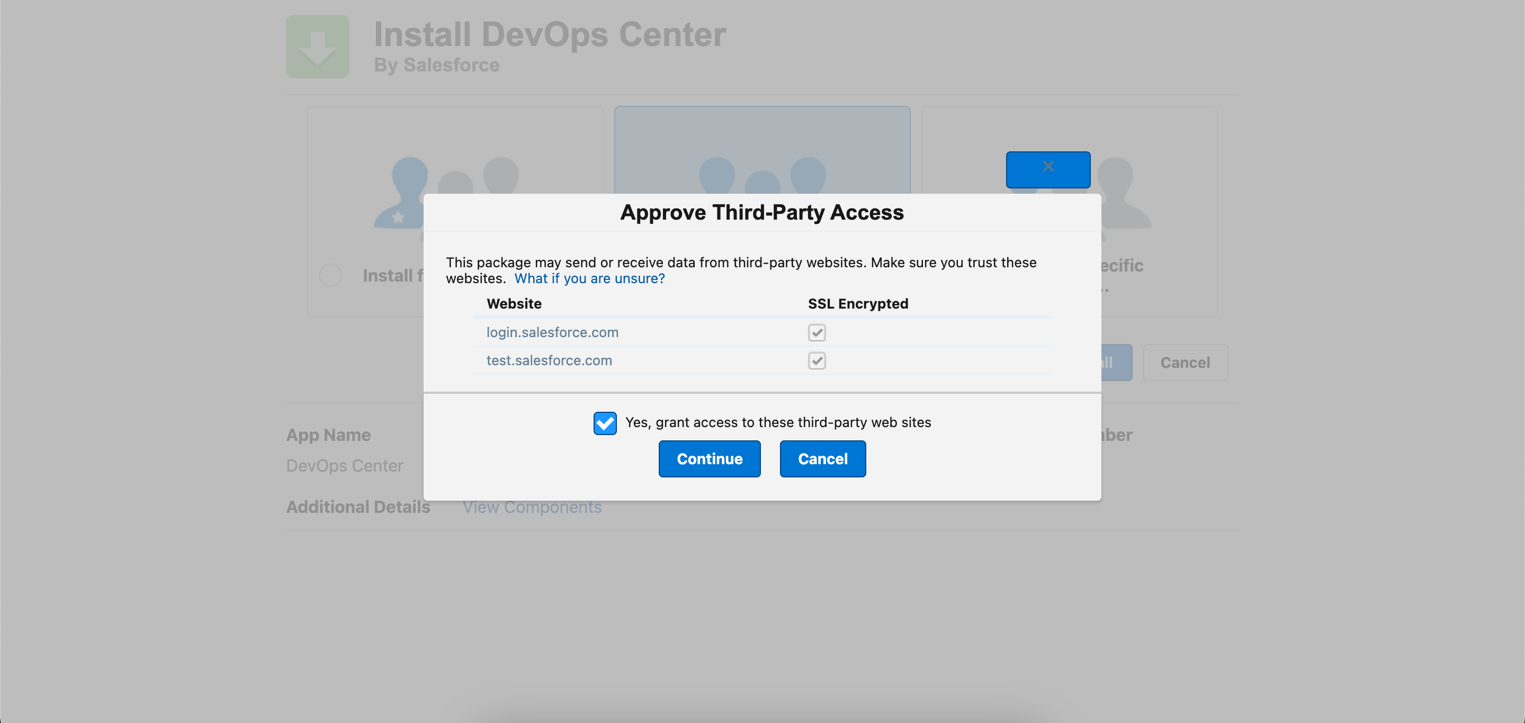The width and height of the screenshot is (1525, 723).
Task: Click the partially hidden Install button
Action: tap(1117, 362)
